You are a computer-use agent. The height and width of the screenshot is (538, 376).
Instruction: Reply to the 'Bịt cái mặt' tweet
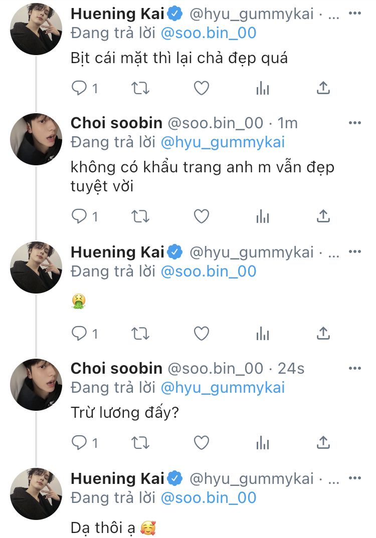79,89
